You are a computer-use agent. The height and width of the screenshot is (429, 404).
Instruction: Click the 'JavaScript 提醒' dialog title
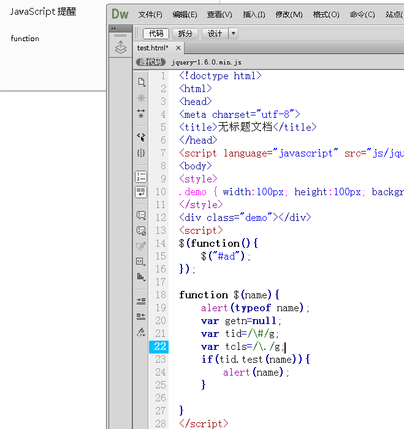(43, 12)
